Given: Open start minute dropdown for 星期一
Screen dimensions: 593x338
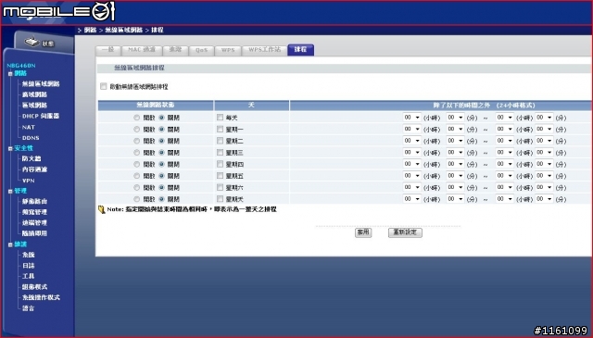Looking at the screenshot, I should 455,130.
